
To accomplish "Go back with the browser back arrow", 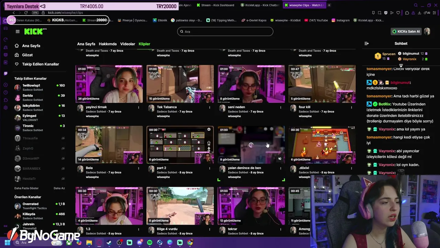I will [x=14, y=13].
